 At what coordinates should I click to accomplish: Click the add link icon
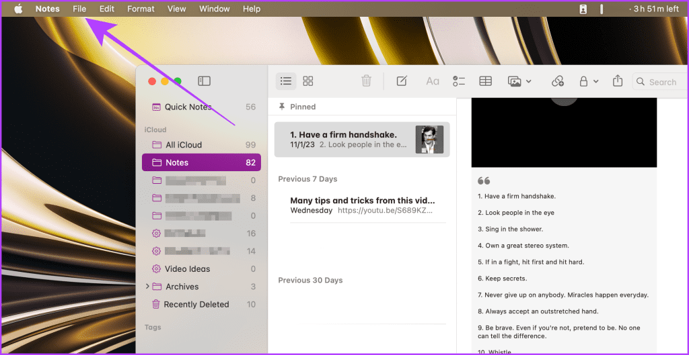click(x=557, y=81)
